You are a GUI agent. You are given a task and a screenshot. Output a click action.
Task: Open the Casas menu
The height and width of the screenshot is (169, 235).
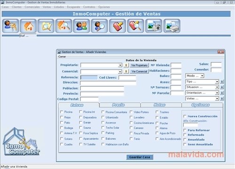point(5,7)
